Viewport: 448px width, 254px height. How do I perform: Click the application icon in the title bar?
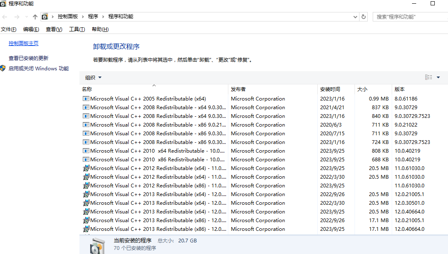tap(3, 3)
